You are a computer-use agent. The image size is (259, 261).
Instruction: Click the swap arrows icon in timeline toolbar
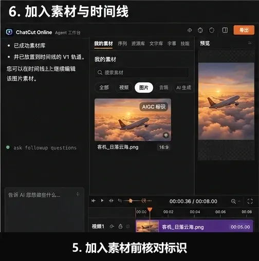click(120, 200)
